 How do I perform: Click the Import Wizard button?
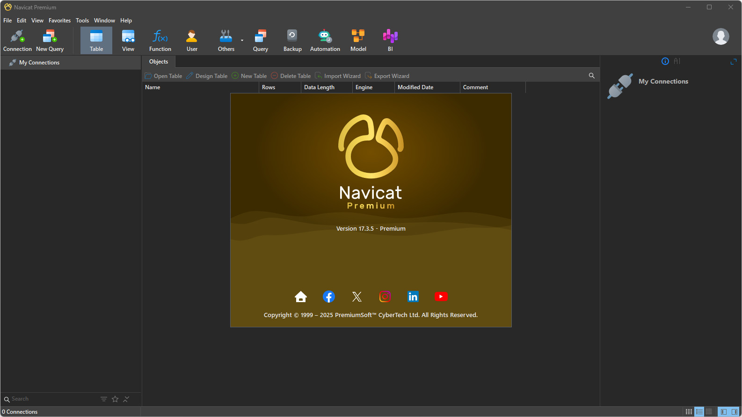338,76
